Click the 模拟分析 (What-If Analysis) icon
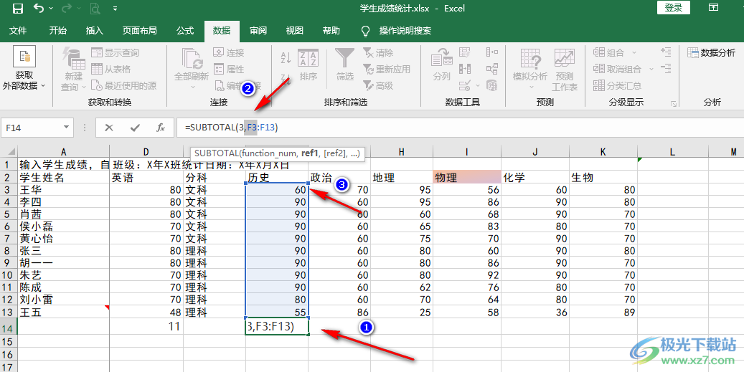Viewport: 744px width, 372px height. click(530, 59)
